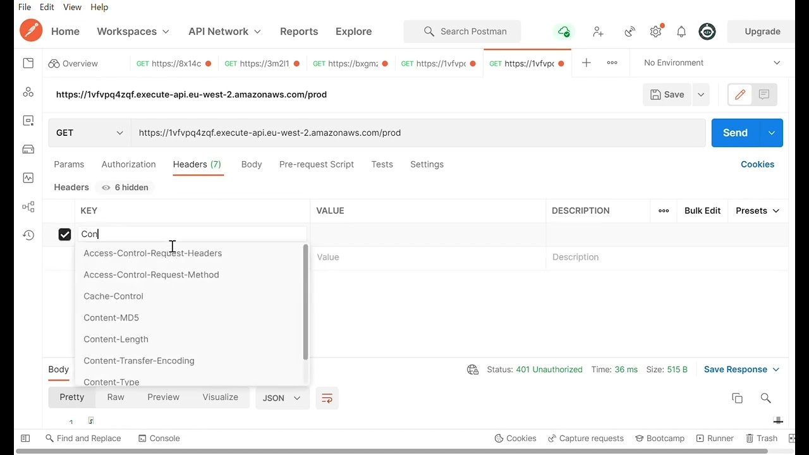
Task: Click the invite people icon
Action: (x=598, y=32)
